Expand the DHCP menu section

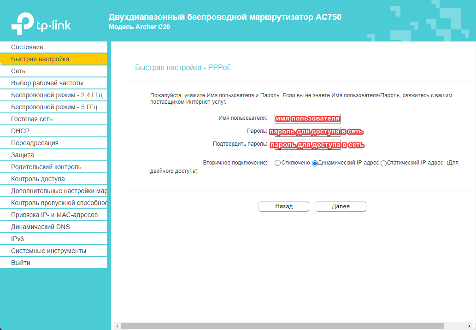(20, 131)
